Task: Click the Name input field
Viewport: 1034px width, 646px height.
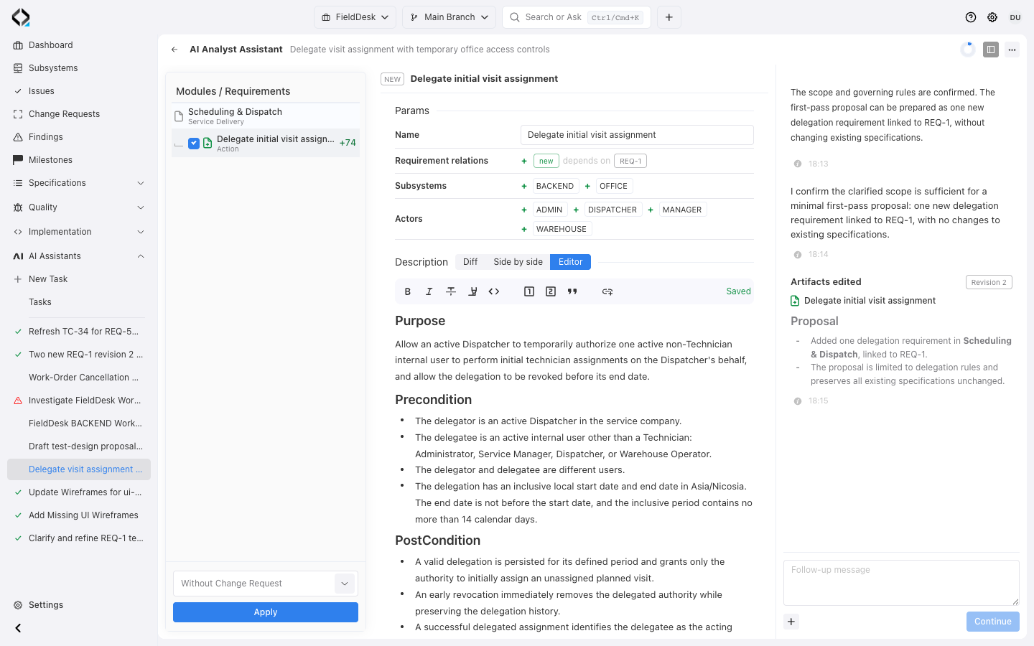Action: click(637, 135)
